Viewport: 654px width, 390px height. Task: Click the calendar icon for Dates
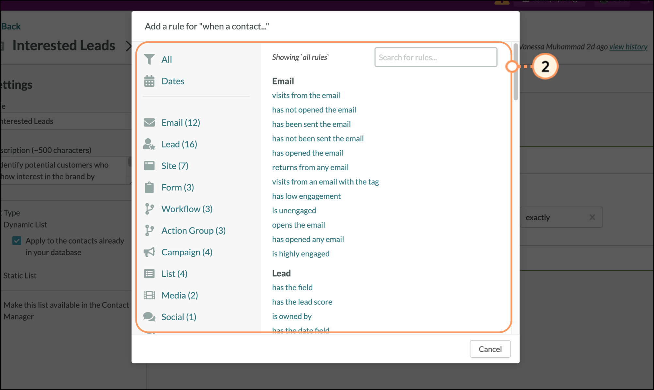[149, 81]
